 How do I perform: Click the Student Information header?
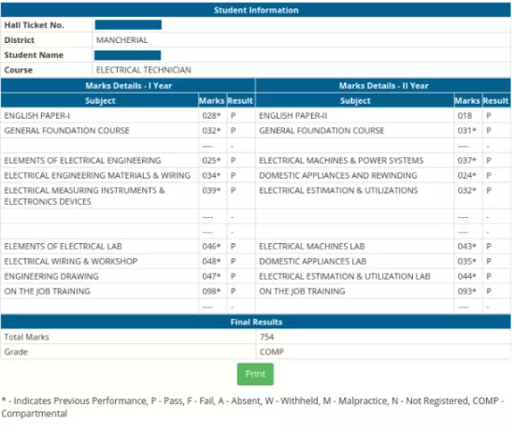pyautogui.click(x=256, y=10)
